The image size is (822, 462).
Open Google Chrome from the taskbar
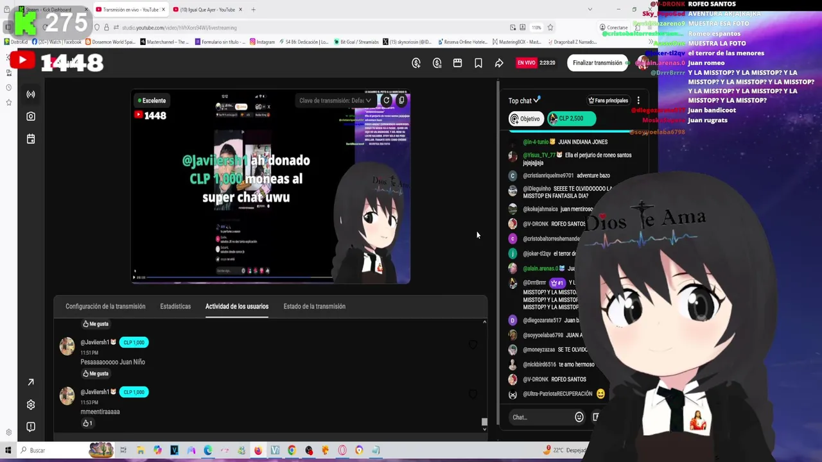[292, 450]
